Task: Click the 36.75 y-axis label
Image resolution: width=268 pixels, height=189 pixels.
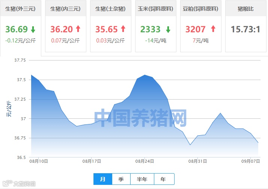Action: click(20, 138)
